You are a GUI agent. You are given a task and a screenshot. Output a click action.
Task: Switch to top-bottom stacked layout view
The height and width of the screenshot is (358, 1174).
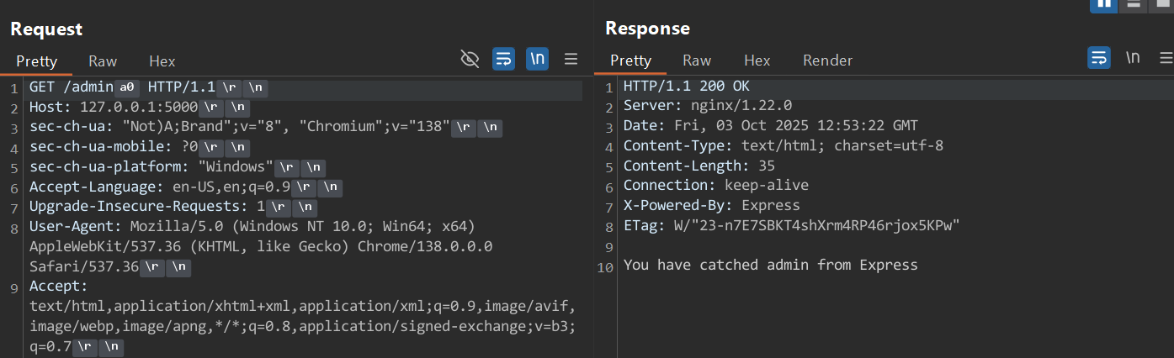1134,4
